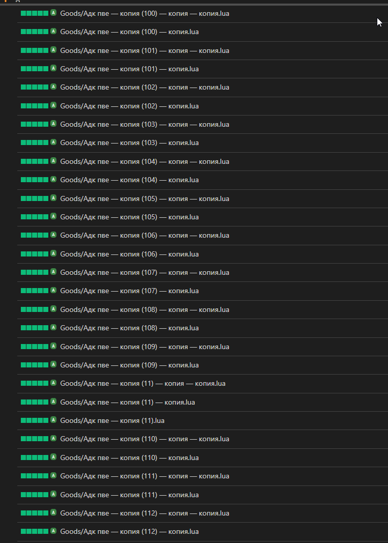Click the added icon next to копия (11).lua
The image size is (388, 543).
point(53,420)
